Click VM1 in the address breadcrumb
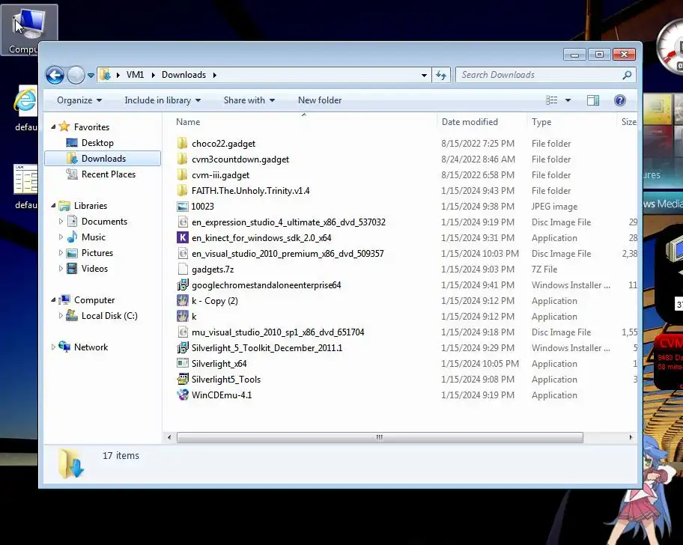Screen dimensions: 683x545 point(135,75)
